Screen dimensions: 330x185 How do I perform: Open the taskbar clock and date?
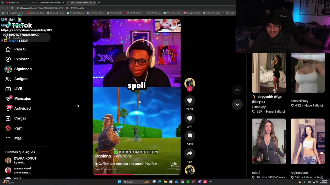[x=324, y=182]
